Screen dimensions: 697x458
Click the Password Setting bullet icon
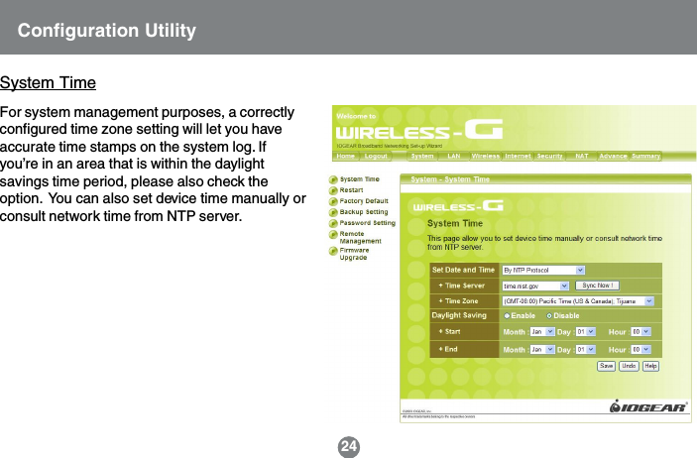[333, 223]
